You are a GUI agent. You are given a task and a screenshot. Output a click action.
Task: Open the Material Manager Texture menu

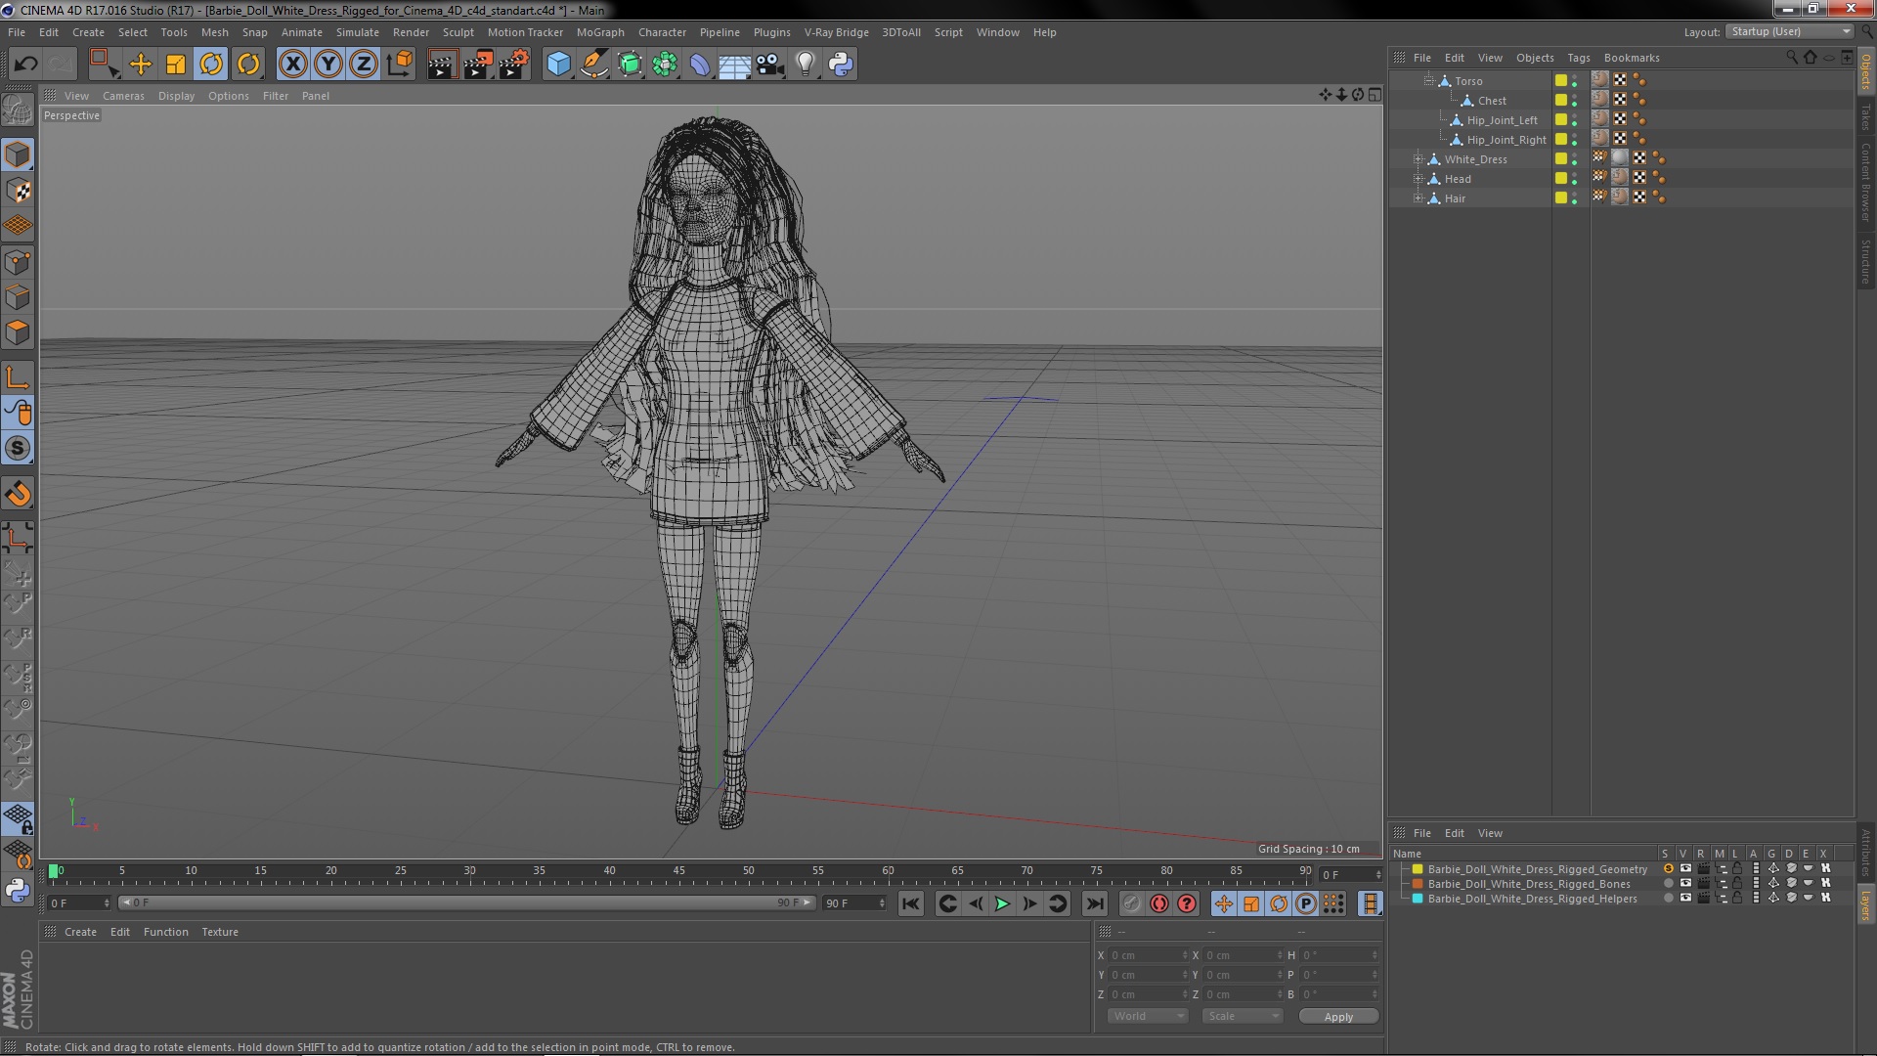pyautogui.click(x=220, y=932)
